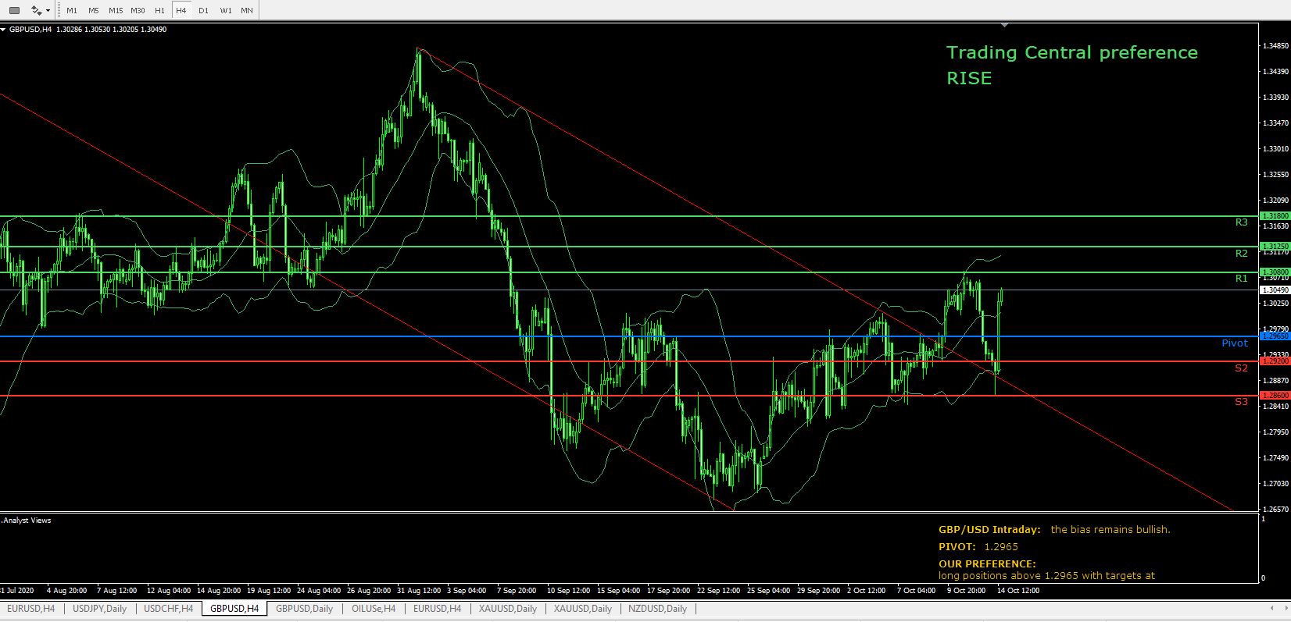Screen dimensions: 1291x622
Task: Switch chart timeframe to MN
Action: pos(247,10)
